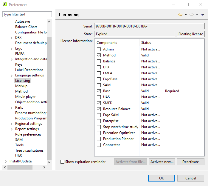Enable the Admin component checkbox
Image resolution: width=208 pixels, height=186 pixels.
(x=99, y=49)
